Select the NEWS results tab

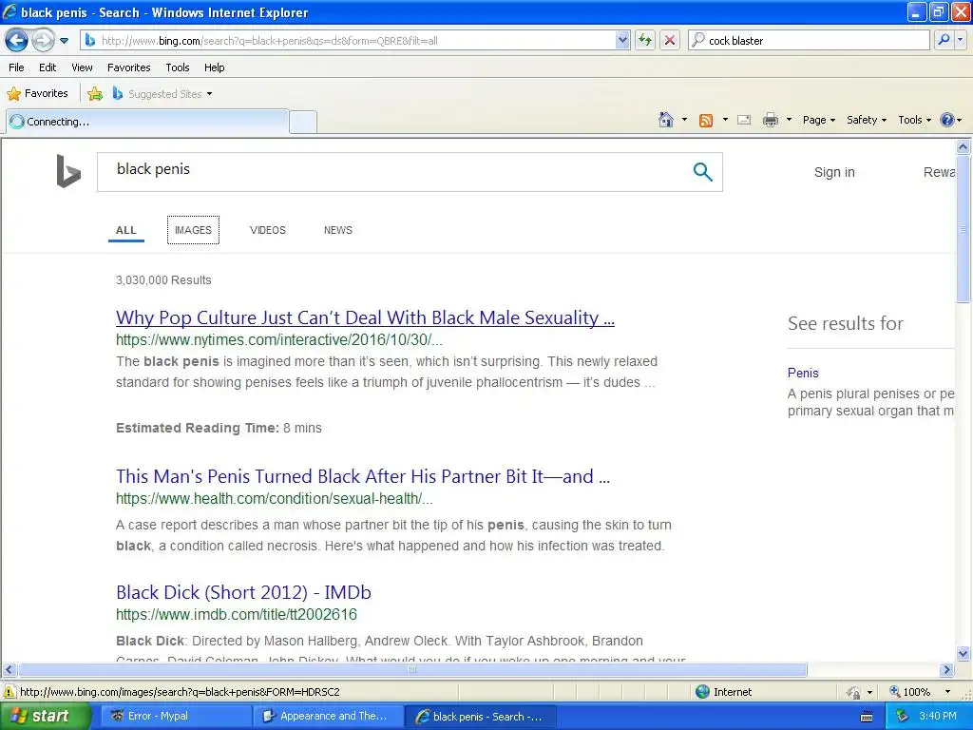click(x=337, y=230)
